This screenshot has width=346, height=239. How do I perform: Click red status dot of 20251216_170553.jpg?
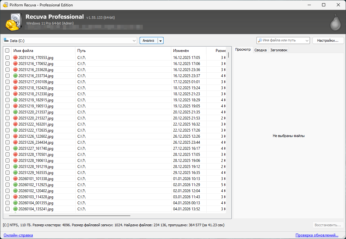click(15, 57)
